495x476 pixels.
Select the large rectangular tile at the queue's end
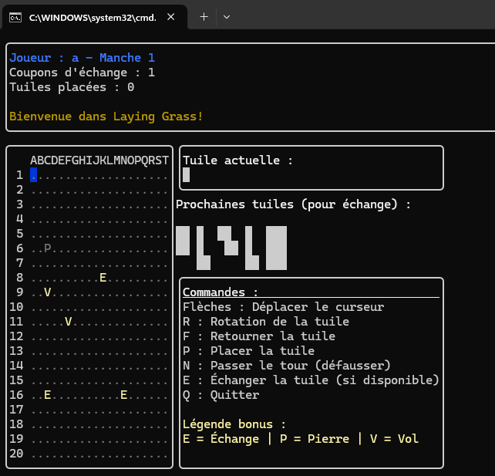coord(276,248)
